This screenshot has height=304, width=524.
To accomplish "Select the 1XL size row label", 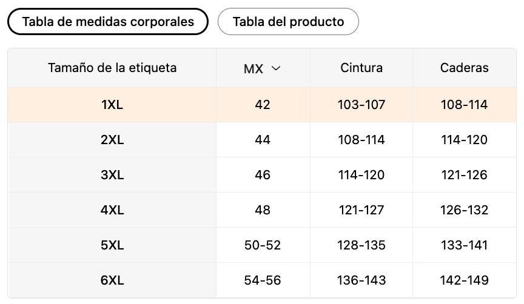I will 112,105.
